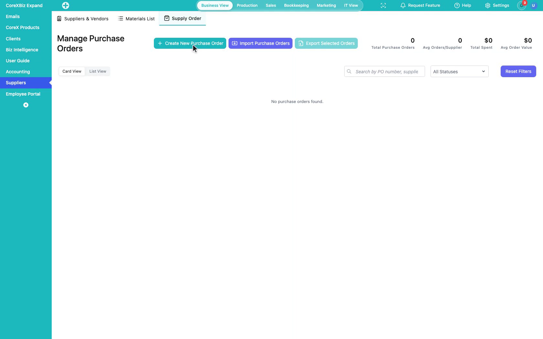Click the Settings gear icon
This screenshot has height=339, width=543.
[x=488, y=5]
